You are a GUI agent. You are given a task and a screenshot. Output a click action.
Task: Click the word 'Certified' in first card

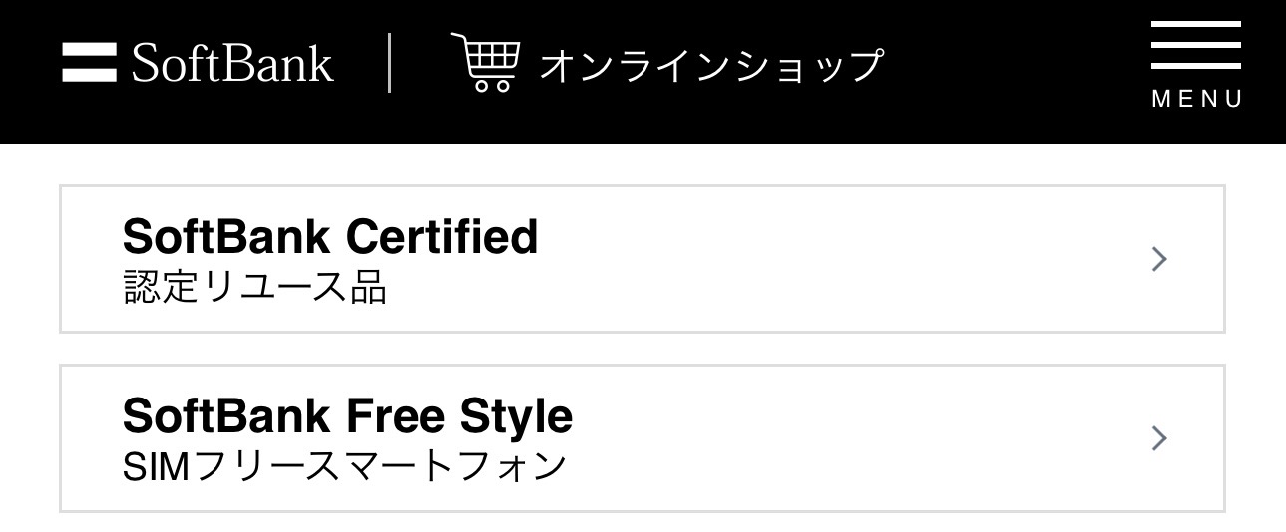point(442,237)
